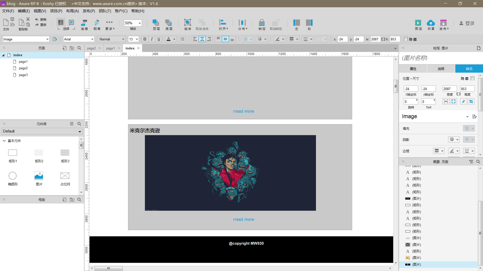This screenshot has height=271, width=483.
Task: Switch to the Notes (说明) tab
Action: click(x=441, y=69)
